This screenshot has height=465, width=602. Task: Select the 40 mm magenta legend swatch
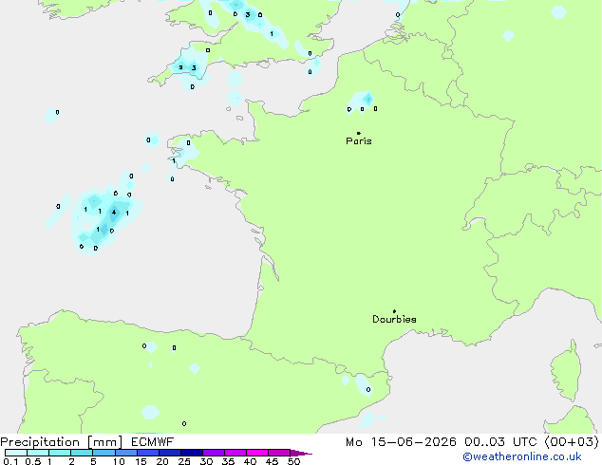click(x=257, y=453)
